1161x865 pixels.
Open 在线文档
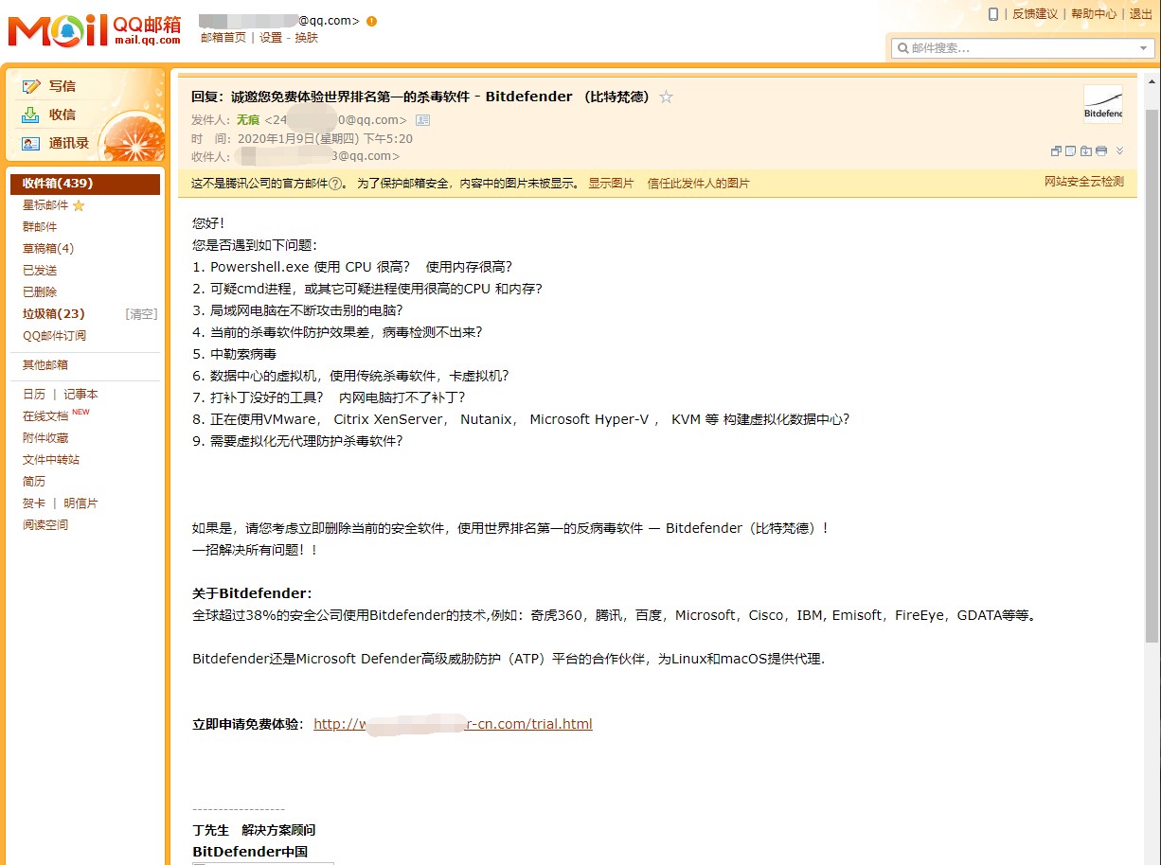coord(45,416)
